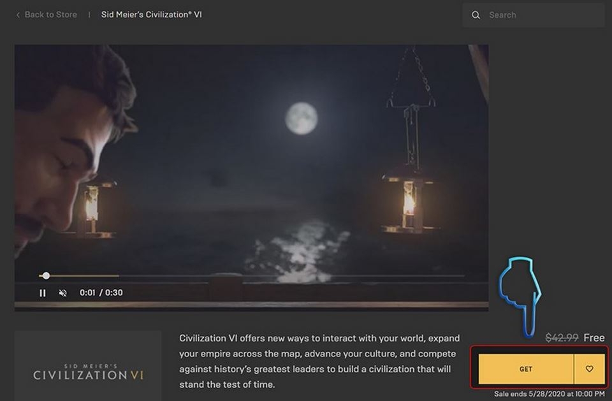
Task: Click the Sid Meier's Civilization VI breadcrumb title
Action: point(152,15)
